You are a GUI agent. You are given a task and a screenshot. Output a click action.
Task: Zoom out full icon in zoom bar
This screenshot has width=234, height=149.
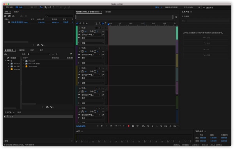point(161,126)
